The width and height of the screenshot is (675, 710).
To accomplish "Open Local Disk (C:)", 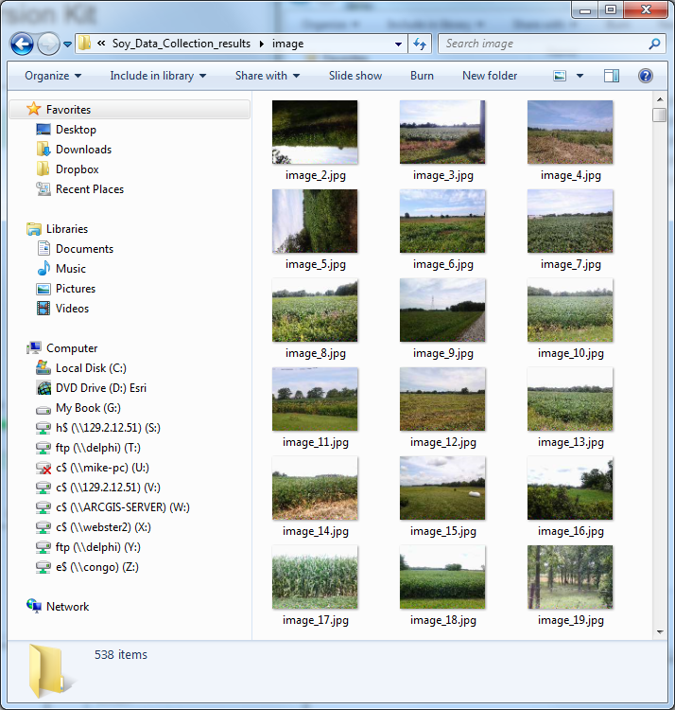I will tap(91, 368).
